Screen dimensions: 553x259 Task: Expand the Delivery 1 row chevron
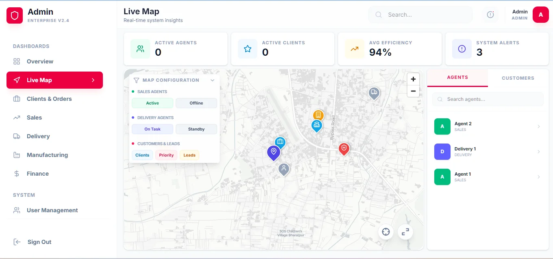pos(539,152)
